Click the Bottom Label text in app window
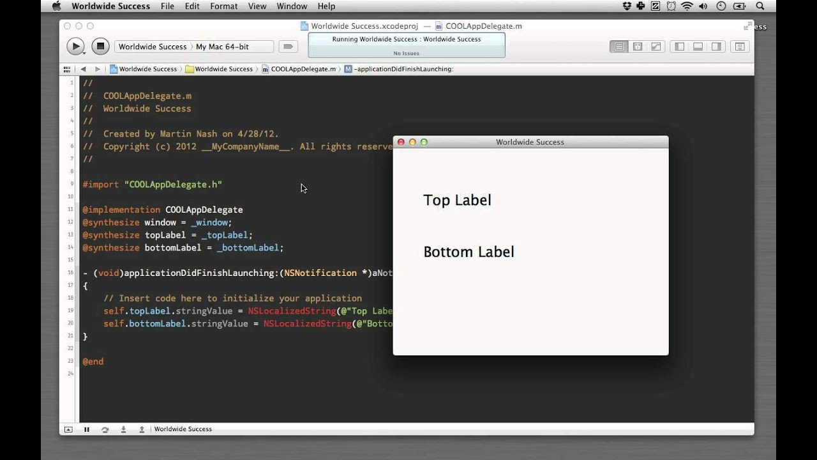Viewport: 817px width, 460px height. click(x=468, y=252)
